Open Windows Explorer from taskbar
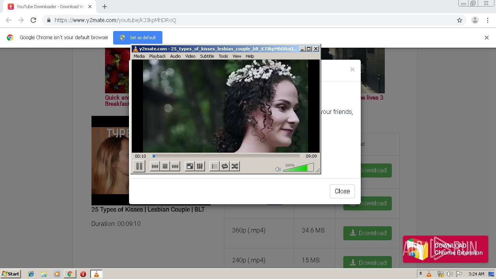The image size is (496, 279). (x=44, y=274)
